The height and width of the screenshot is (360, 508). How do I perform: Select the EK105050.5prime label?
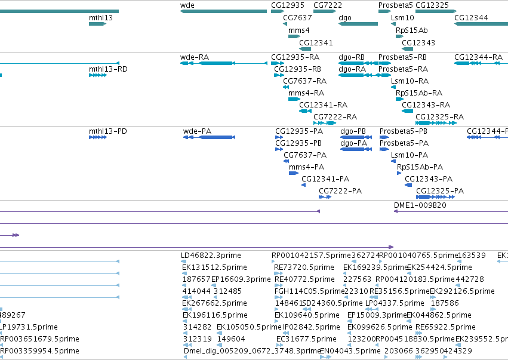pos(249,327)
